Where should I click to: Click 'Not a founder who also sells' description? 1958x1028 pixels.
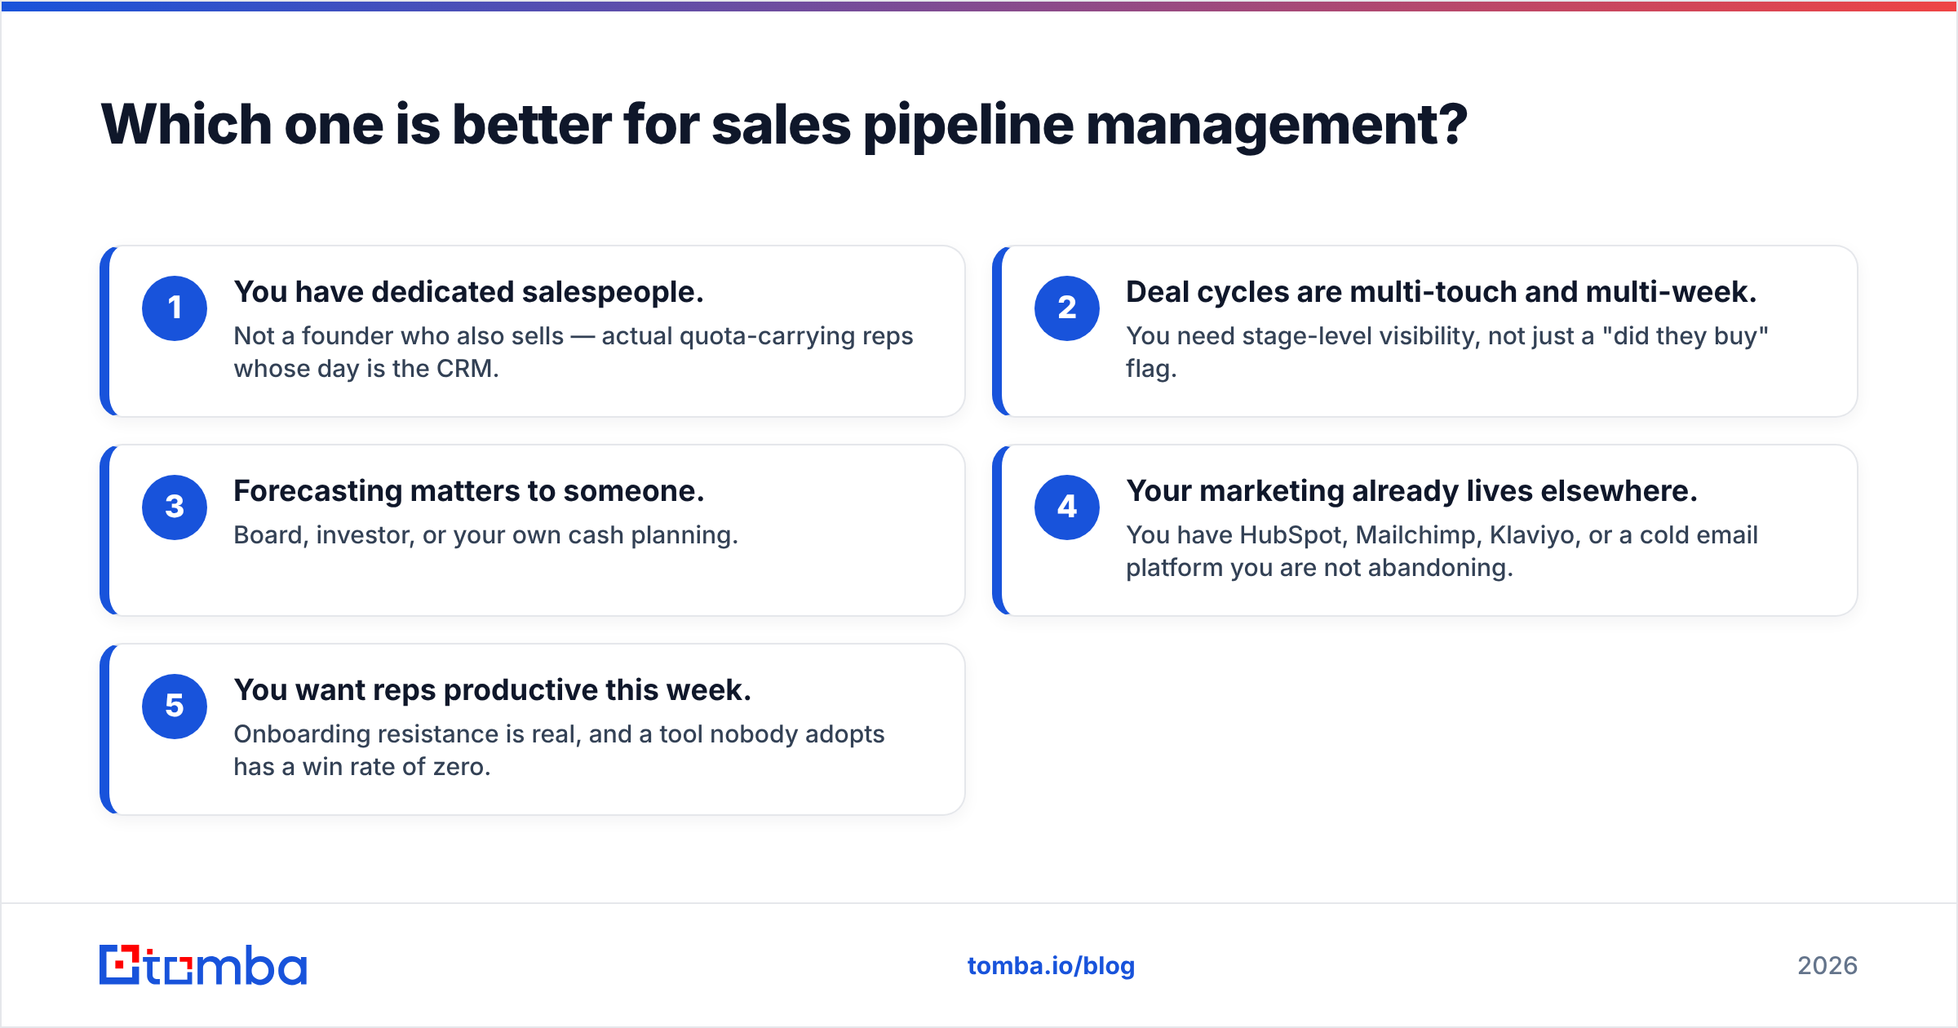point(574,352)
